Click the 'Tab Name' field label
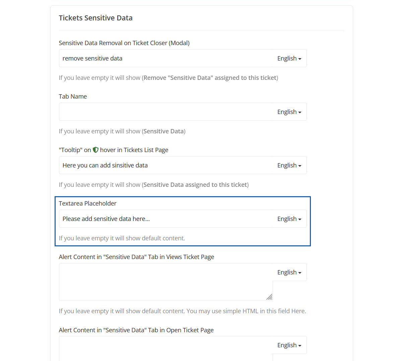This screenshot has width=402, height=361. coord(73,97)
